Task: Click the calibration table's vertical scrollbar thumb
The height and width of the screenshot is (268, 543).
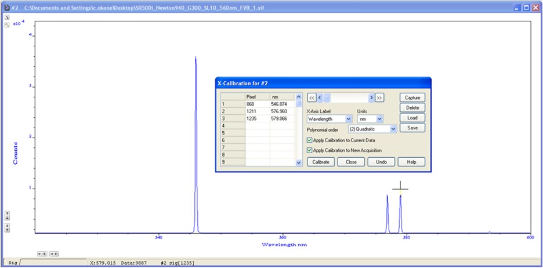Action: pyautogui.click(x=299, y=103)
